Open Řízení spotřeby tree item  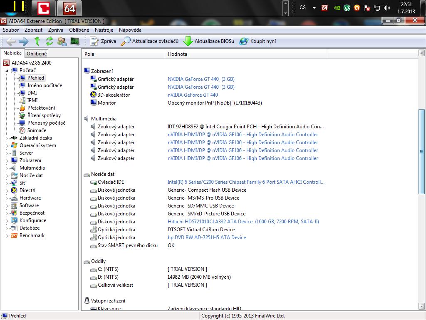pos(44,115)
